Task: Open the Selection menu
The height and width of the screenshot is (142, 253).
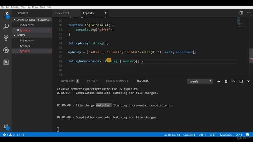Action: [15, 7]
